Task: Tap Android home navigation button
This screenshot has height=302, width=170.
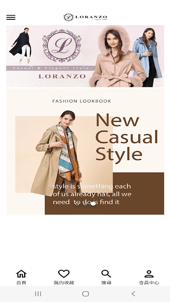Action: pos(85,294)
